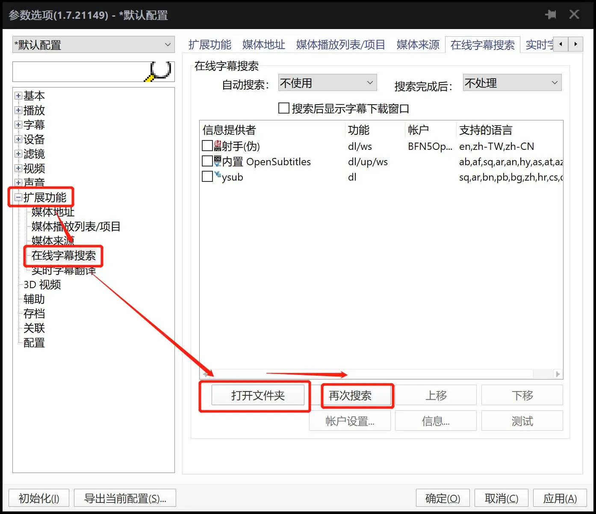Screen dimensions: 596x514
Task: Expand the 滤镜 tree node
Action: (x=18, y=154)
